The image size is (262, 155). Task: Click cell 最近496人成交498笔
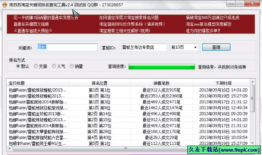pos(161,114)
